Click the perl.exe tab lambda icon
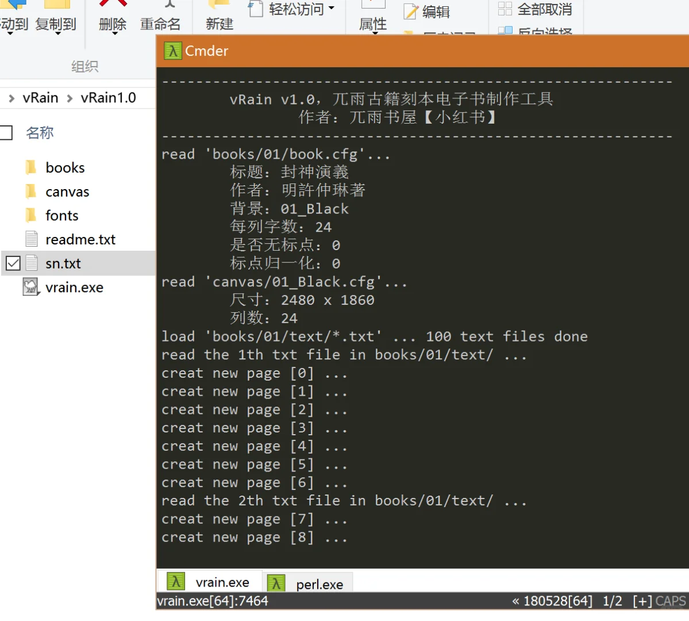The image size is (689, 621). tap(276, 583)
